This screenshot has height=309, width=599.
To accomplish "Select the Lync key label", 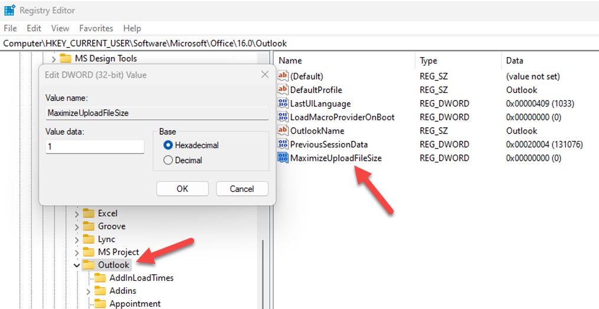I will coord(106,240).
